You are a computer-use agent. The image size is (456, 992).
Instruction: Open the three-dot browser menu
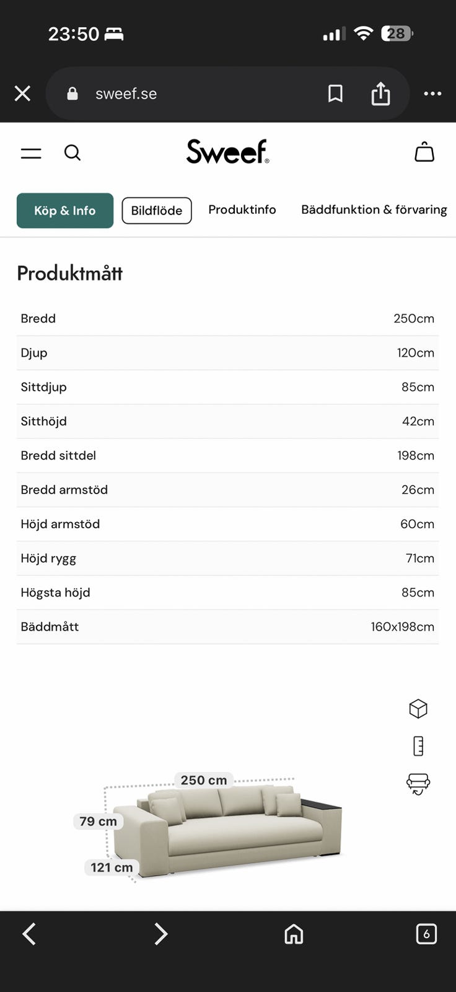click(432, 94)
